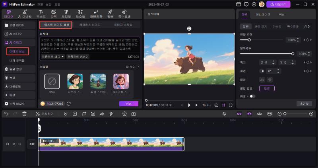Viewport: 318px width, 168px height.
Task: Toggle the track lock icon
Action: (8, 144)
